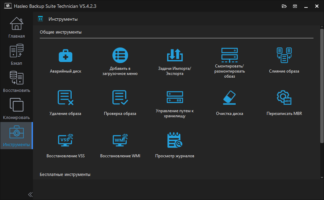
Task: Collapse the sidebar with double chevron
Action: click(x=30, y=195)
